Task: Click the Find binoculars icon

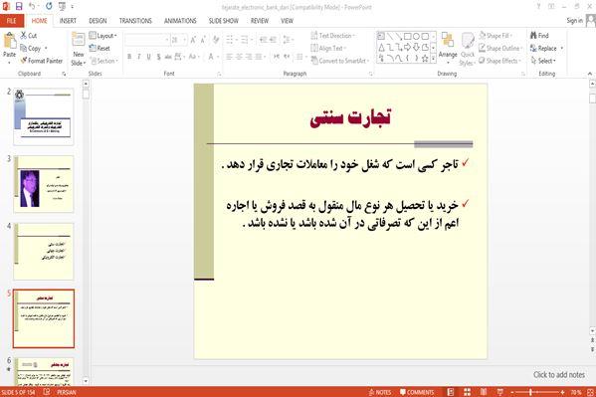Action: tap(533, 36)
